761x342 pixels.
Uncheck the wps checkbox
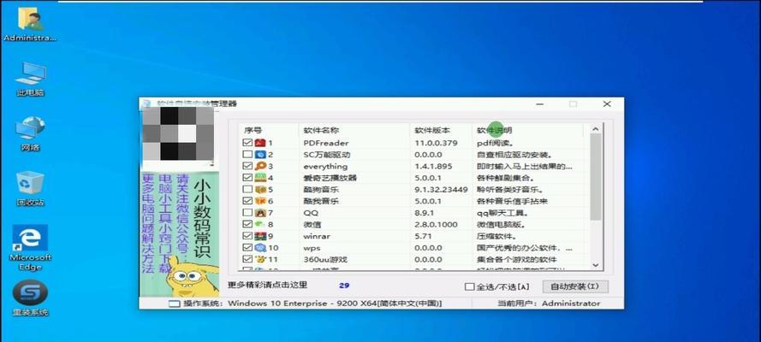pos(247,248)
